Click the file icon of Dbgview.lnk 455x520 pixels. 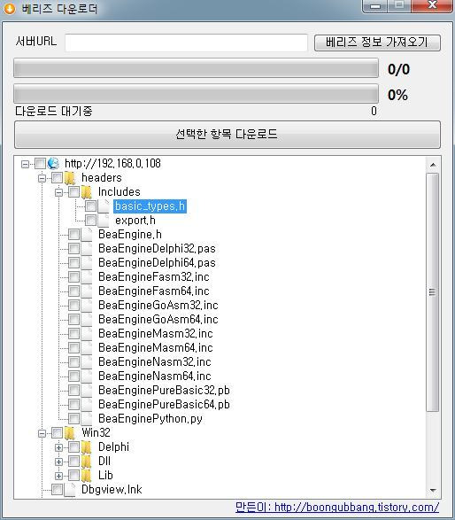pos(70,490)
